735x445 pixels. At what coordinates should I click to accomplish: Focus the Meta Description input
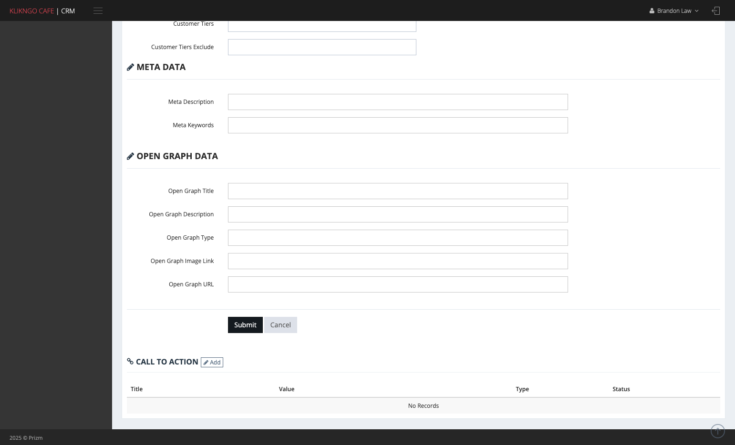(398, 102)
